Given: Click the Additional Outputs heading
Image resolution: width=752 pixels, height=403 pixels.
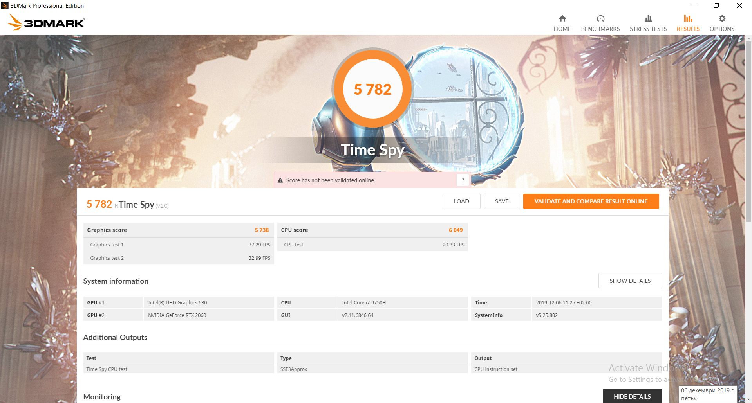Looking at the screenshot, I should pyautogui.click(x=115, y=338).
